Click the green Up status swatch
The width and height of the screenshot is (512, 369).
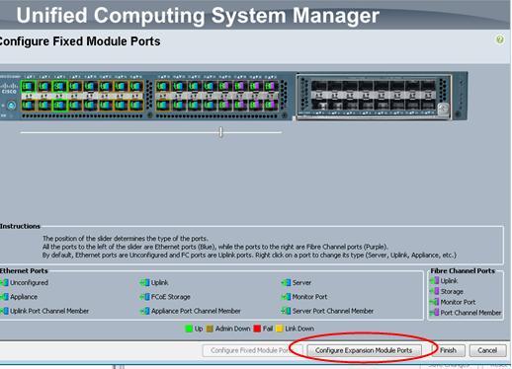[189, 329]
